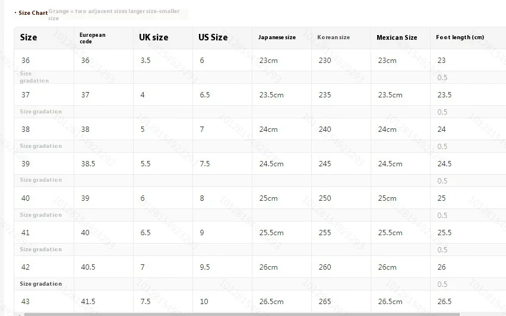Click the "US Size" column header
Screen dimensions: 506x316
point(213,37)
